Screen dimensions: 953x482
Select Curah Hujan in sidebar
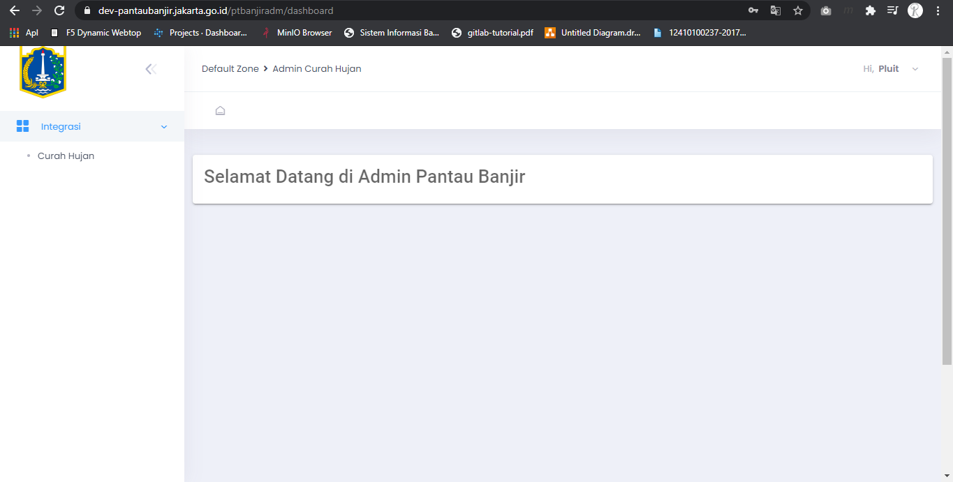click(66, 156)
